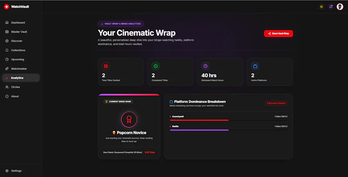Viewport: 348px width, 177px height.
Task: Click the red 2/15 Titles progress text
Action: coord(150,152)
